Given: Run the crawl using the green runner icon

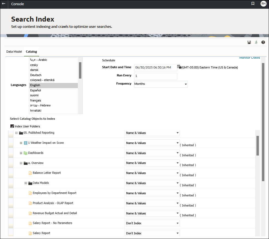Looking at the screenshot, I should point(256,42).
